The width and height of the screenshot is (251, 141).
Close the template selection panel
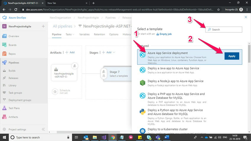click(x=246, y=17)
